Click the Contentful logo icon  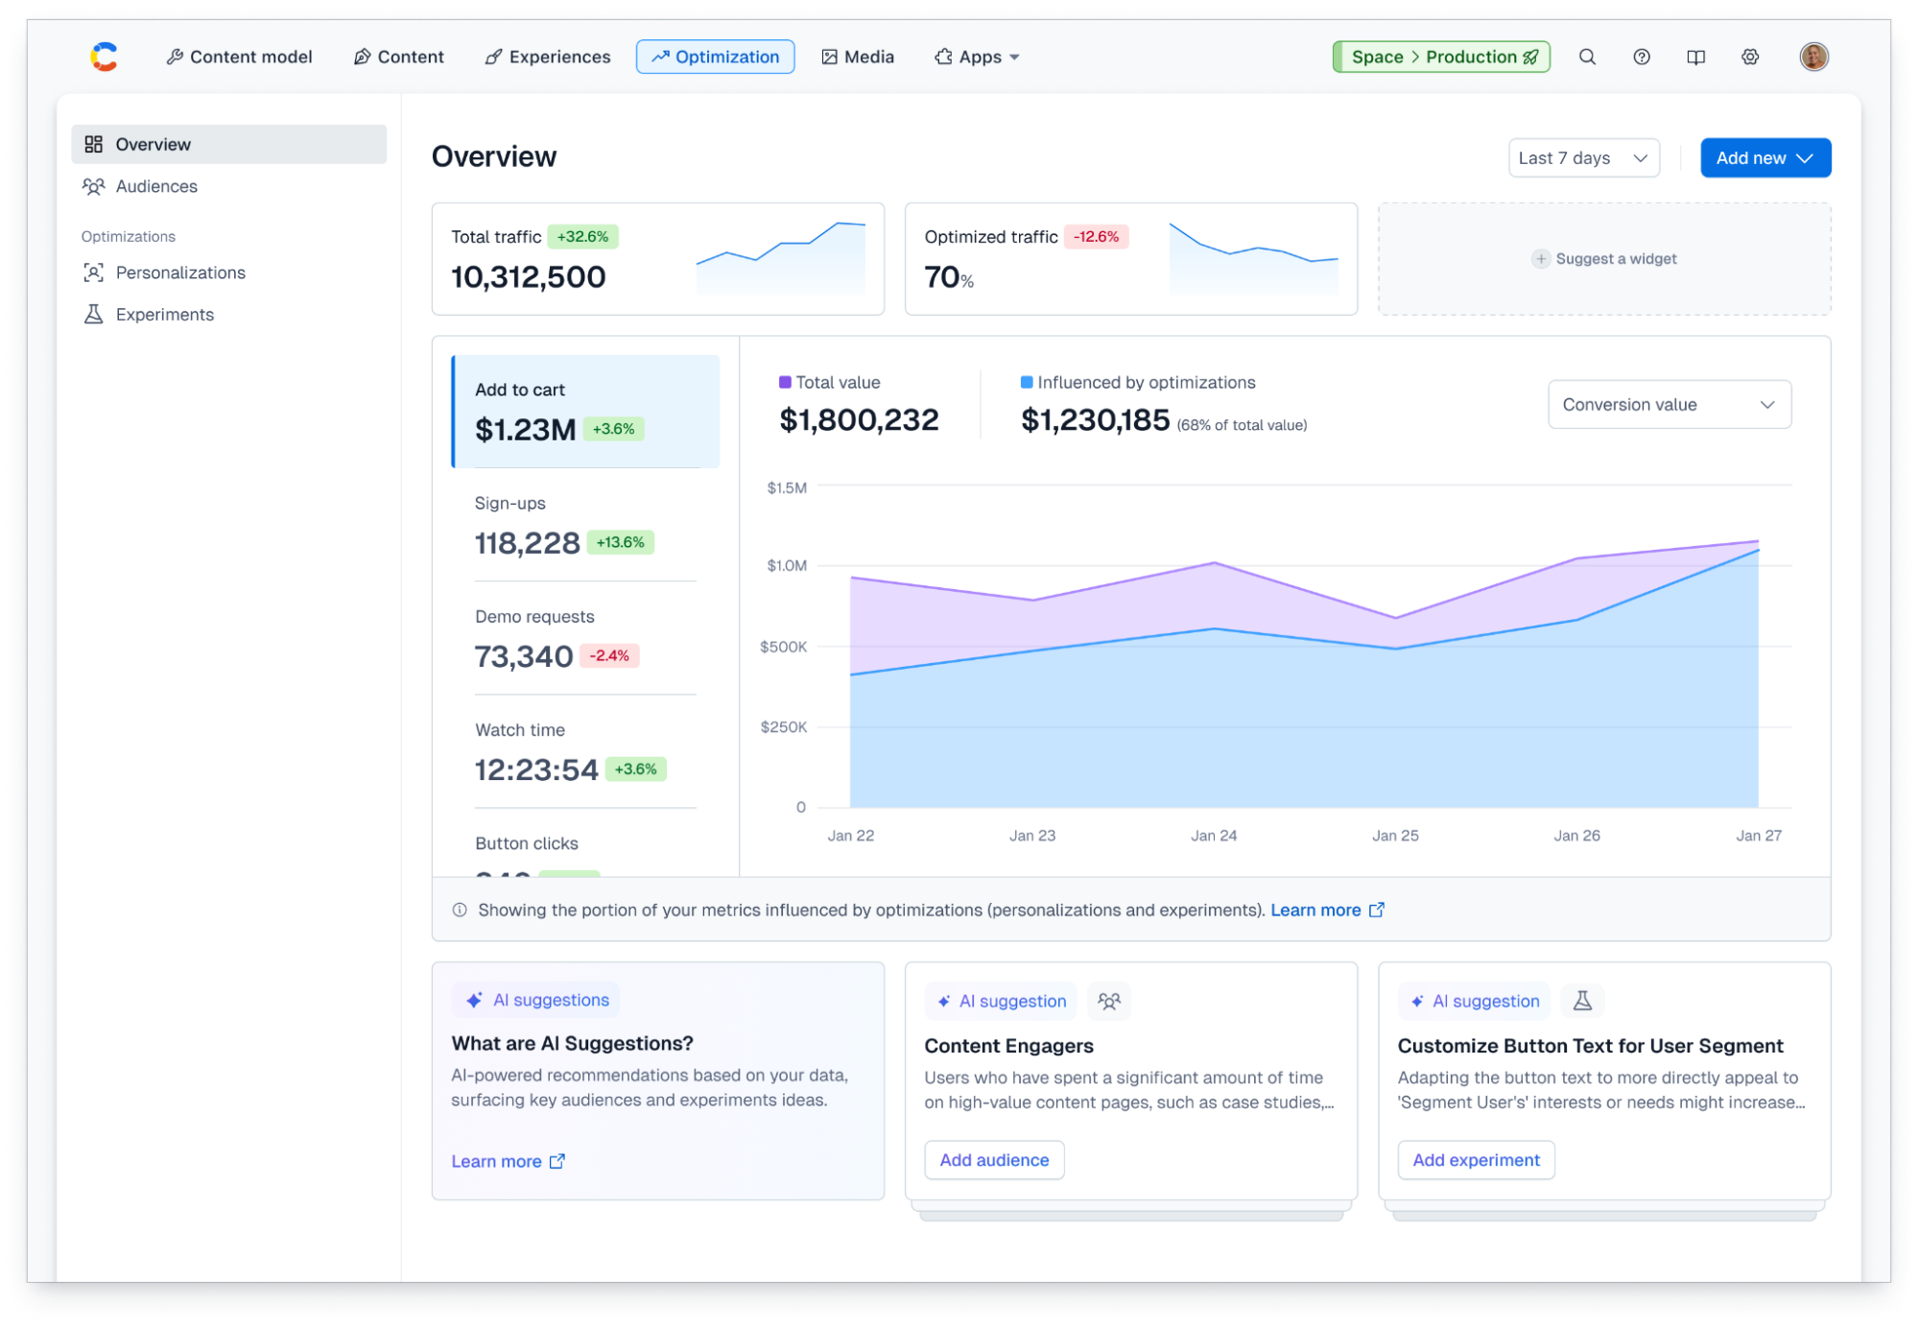point(104,57)
